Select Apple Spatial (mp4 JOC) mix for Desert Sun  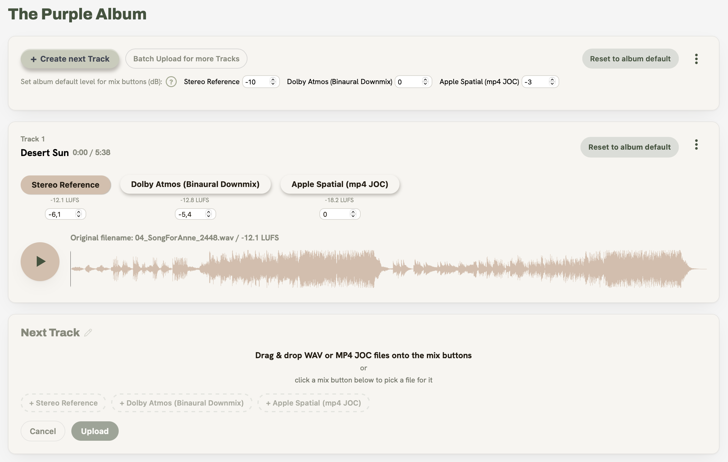(x=340, y=184)
